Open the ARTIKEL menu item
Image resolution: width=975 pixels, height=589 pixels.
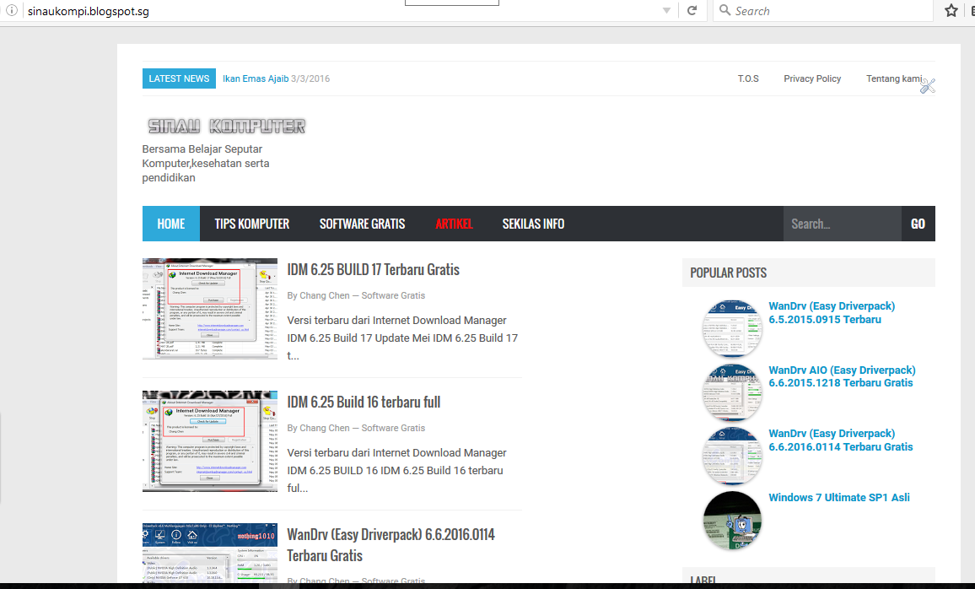(x=454, y=224)
